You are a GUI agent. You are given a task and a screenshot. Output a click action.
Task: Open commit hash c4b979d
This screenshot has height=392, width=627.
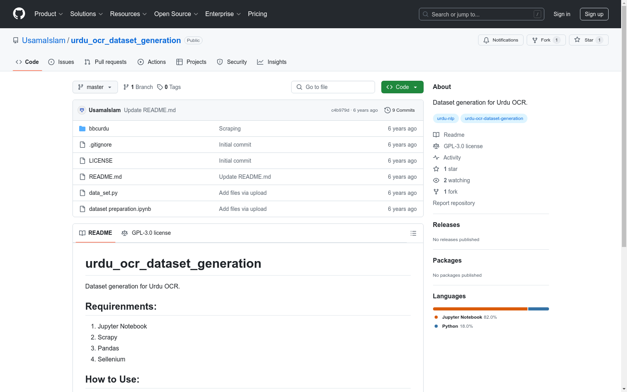point(340,110)
